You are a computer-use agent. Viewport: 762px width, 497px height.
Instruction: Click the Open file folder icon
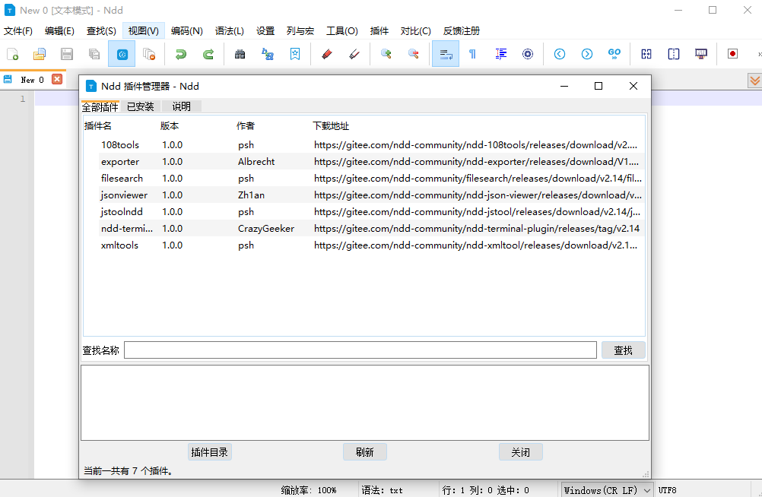[x=40, y=54]
